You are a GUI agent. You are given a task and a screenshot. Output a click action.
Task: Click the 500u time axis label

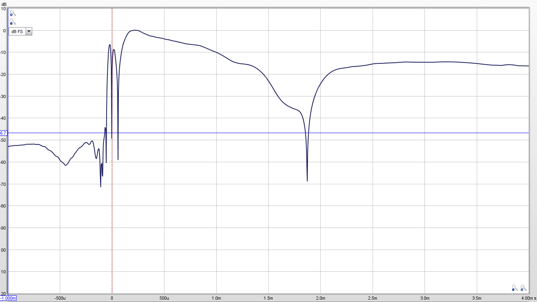[164, 298]
